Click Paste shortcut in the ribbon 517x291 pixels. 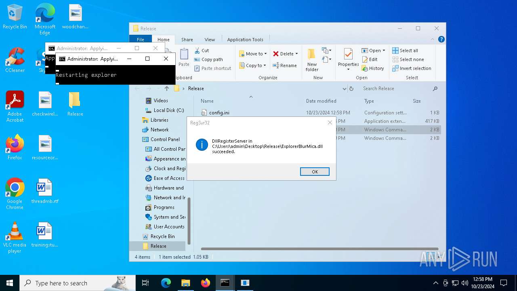[212, 68]
